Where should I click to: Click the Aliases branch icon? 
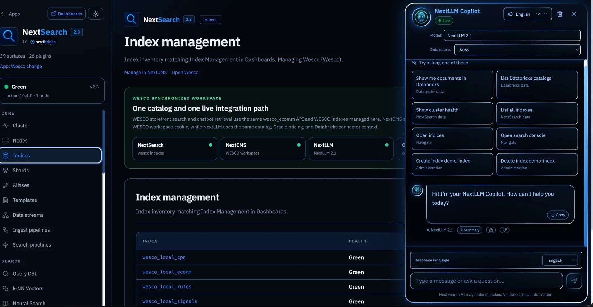[6, 185]
